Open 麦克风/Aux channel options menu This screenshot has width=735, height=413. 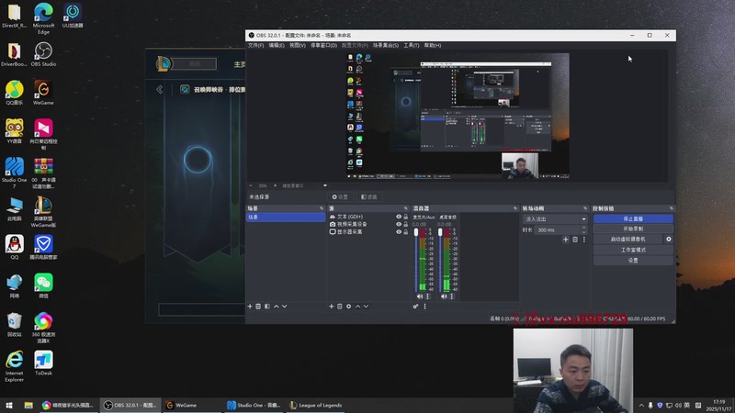tap(427, 296)
